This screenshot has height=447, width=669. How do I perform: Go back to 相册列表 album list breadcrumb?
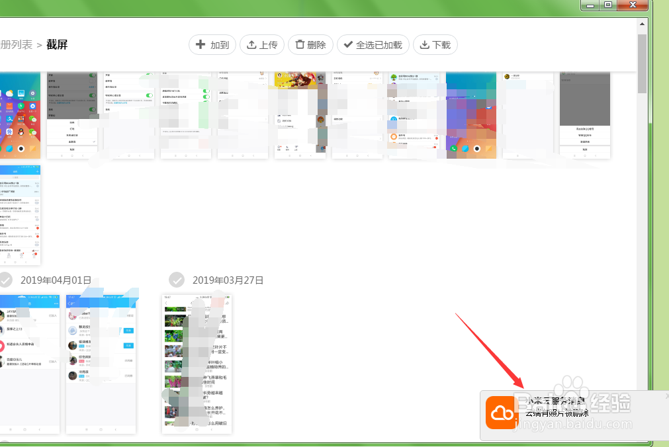(x=17, y=45)
